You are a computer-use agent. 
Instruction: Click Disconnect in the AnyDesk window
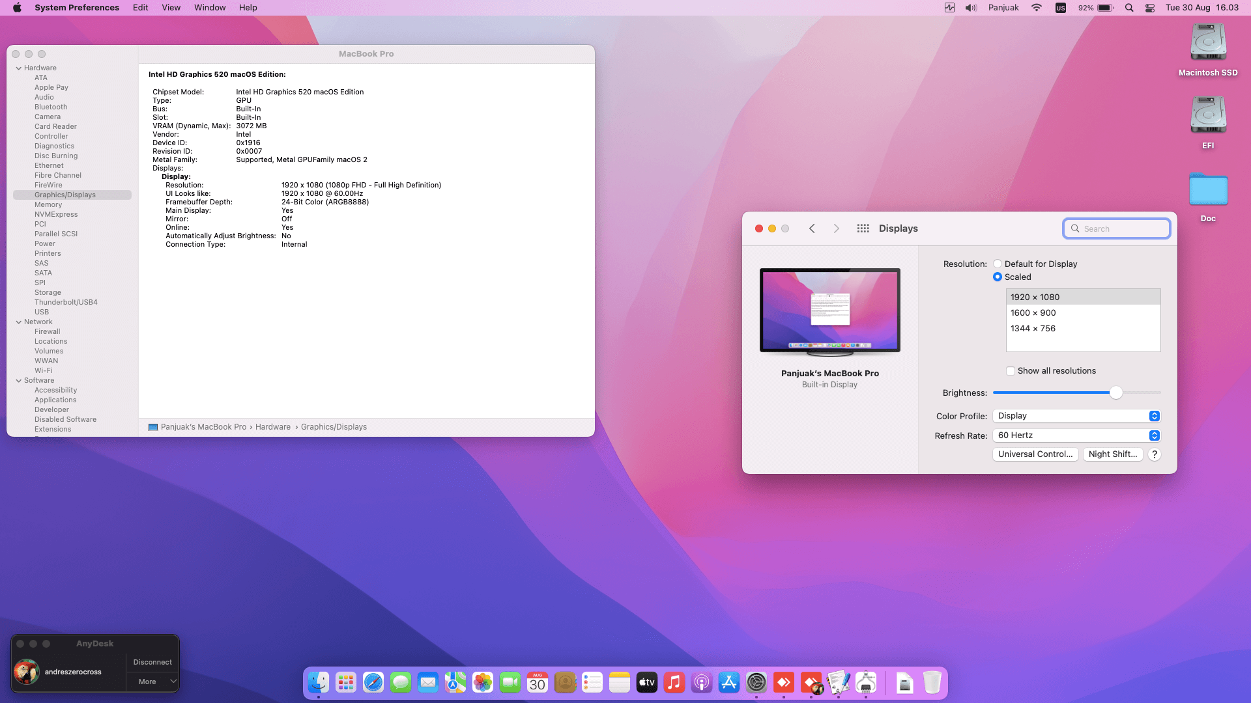[x=152, y=662]
